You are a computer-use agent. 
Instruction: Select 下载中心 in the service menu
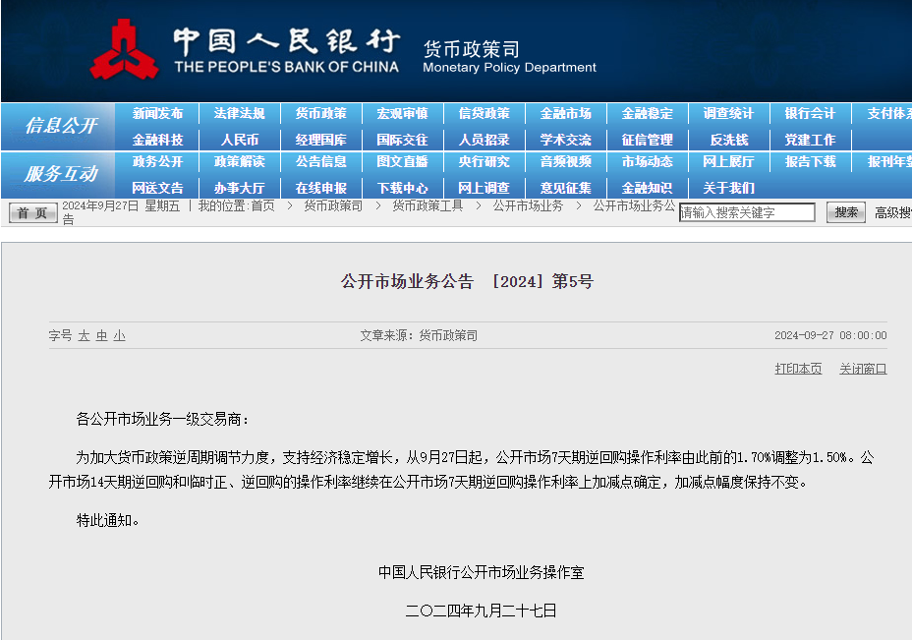click(x=401, y=187)
